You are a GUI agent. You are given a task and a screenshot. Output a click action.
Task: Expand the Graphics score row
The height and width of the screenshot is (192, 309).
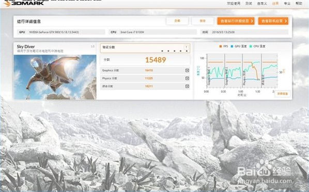tap(187, 70)
